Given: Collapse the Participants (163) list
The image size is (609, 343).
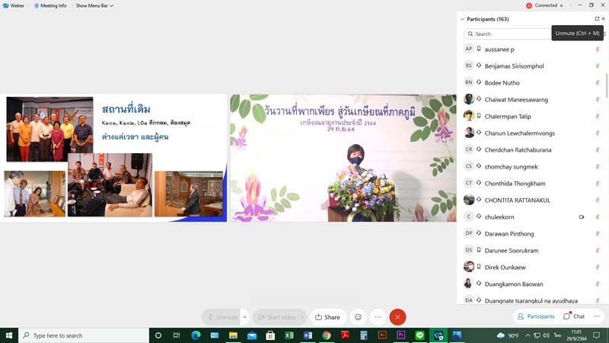Looking at the screenshot, I should [462, 19].
